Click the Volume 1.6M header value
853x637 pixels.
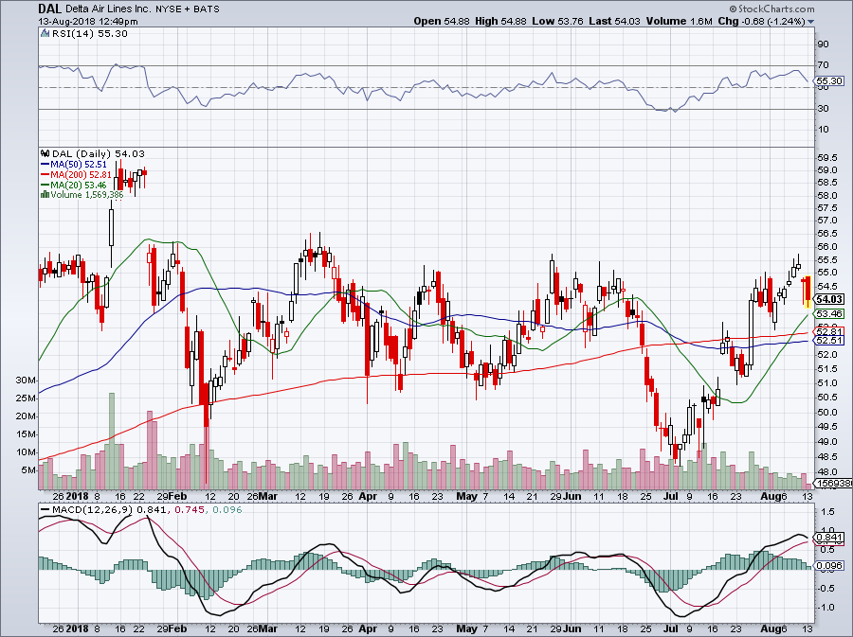click(679, 21)
